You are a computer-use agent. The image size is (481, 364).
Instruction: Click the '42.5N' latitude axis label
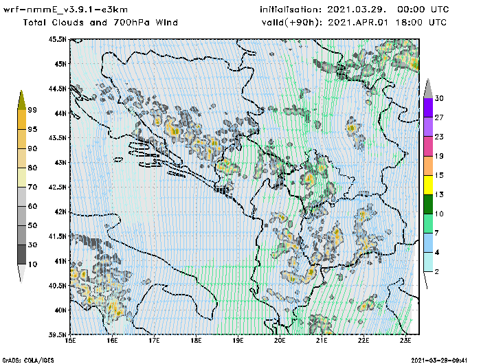57,187
